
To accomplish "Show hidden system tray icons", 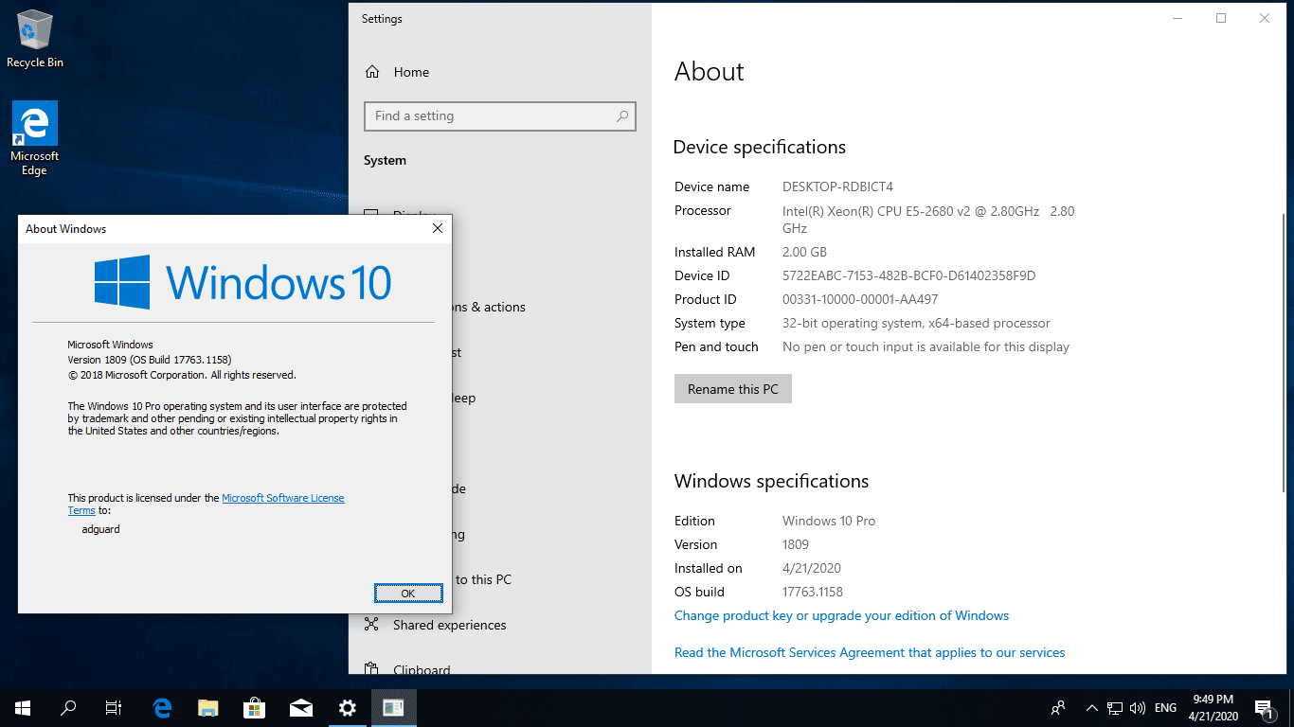I will pyautogui.click(x=1091, y=708).
